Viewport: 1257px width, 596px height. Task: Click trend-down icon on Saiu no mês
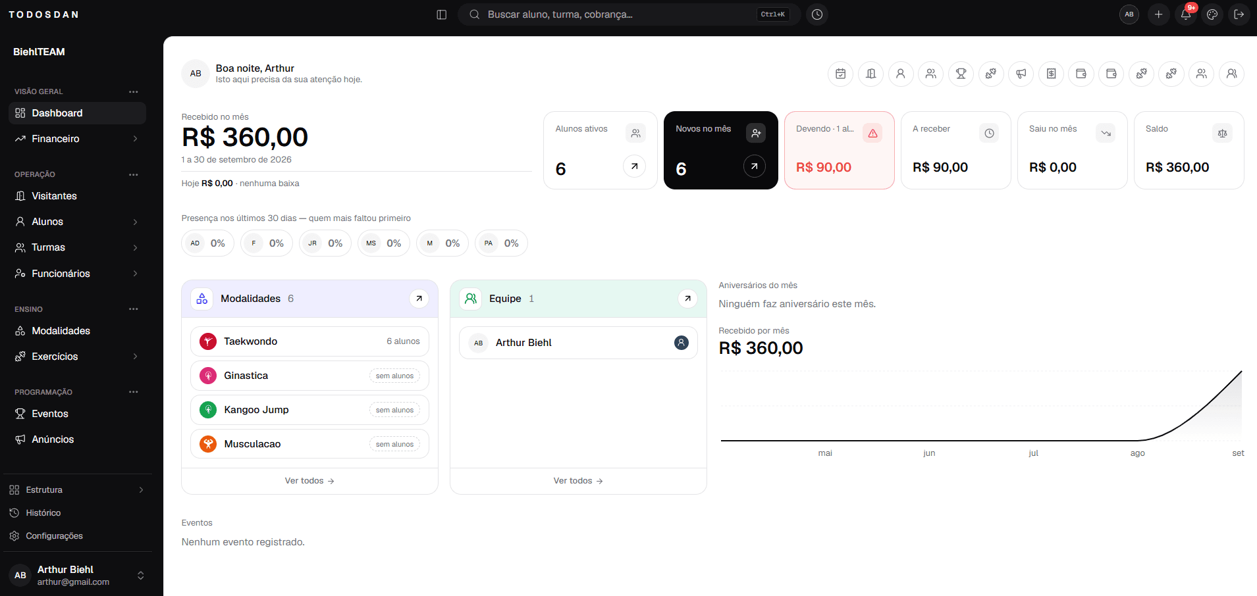1106,133
